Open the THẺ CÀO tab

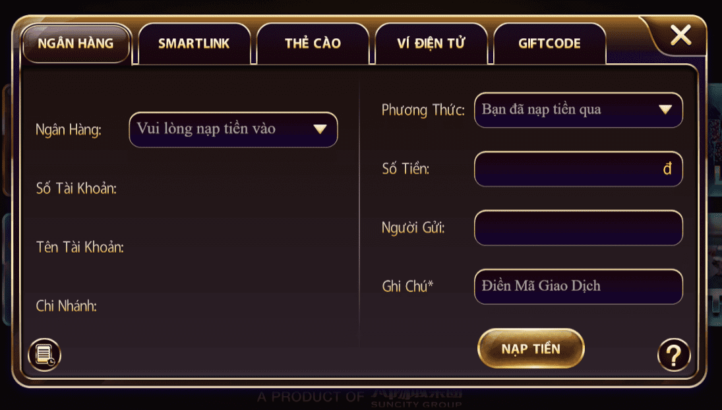click(x=313, y=42)
